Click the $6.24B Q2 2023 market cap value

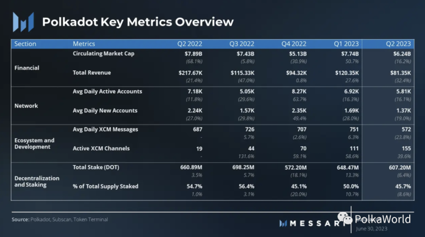coord(402,54)
